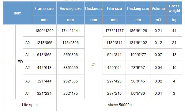Select the Film size header
Viewport: 185px width, 112px height.
click(114, 9)
